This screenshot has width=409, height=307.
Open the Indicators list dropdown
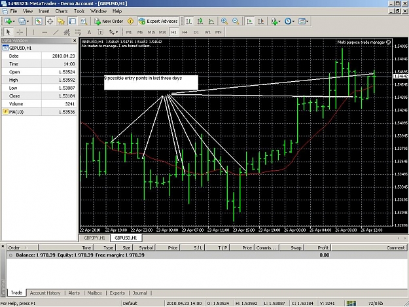276,22
